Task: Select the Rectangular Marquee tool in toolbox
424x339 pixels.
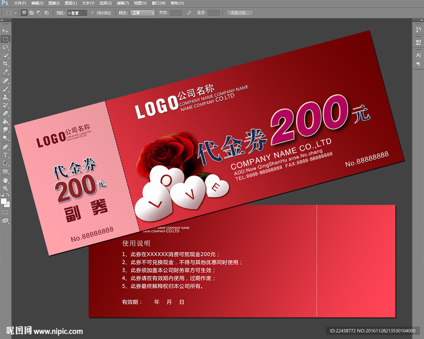Action: [5, 39]
